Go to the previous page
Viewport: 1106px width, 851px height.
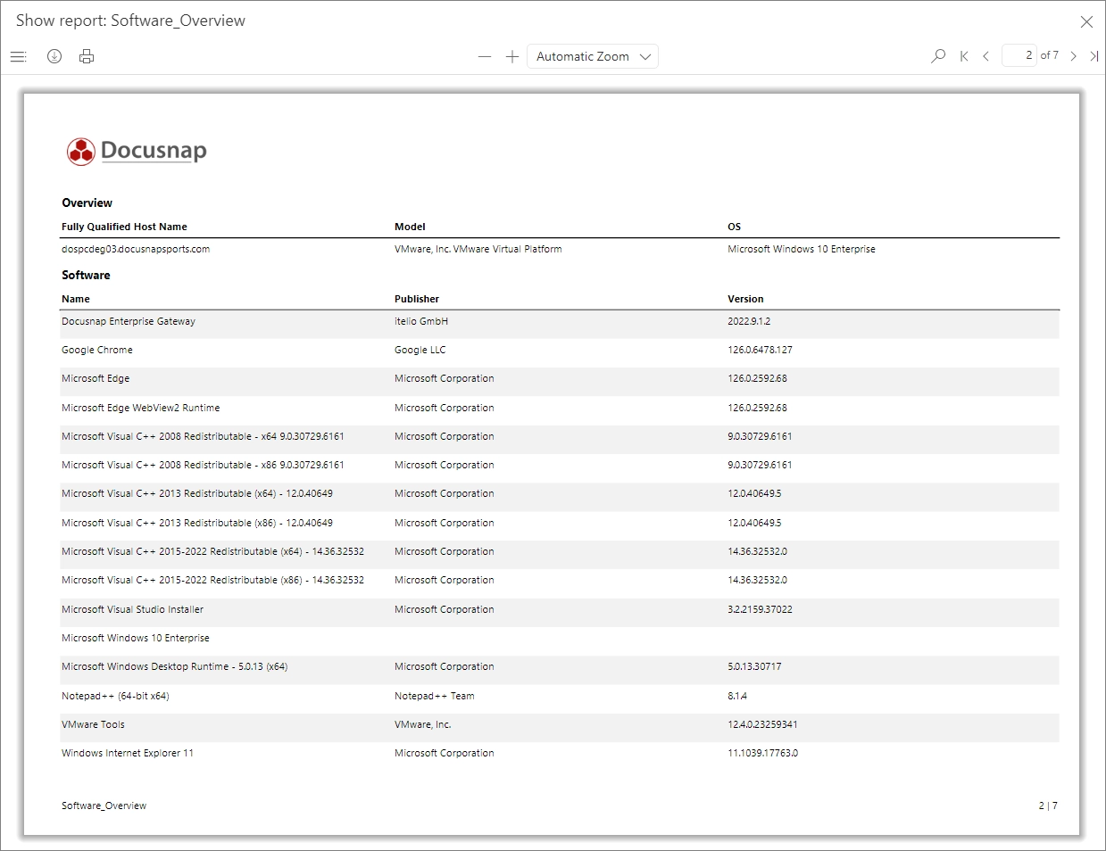coord(985,55)
